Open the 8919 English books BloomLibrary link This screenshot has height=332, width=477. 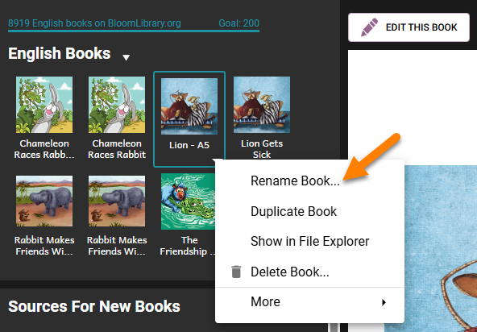(94, 23)
